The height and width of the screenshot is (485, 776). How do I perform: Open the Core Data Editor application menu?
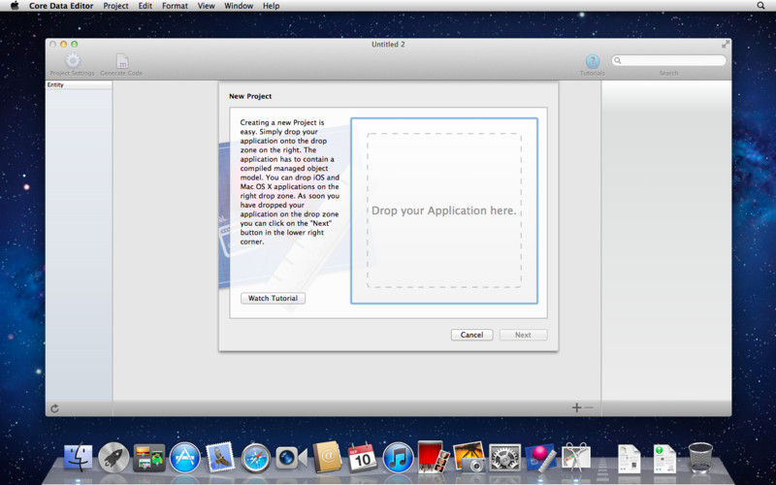coord(61,6)
